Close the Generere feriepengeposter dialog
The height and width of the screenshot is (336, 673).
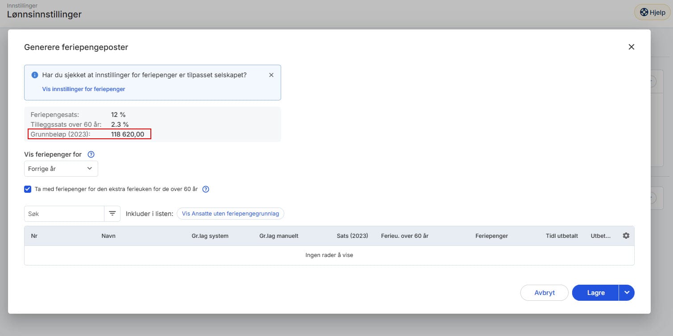(631, 47)
